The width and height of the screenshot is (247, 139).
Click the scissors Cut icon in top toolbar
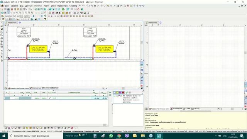pyautogui.click(x=89, y=6)
